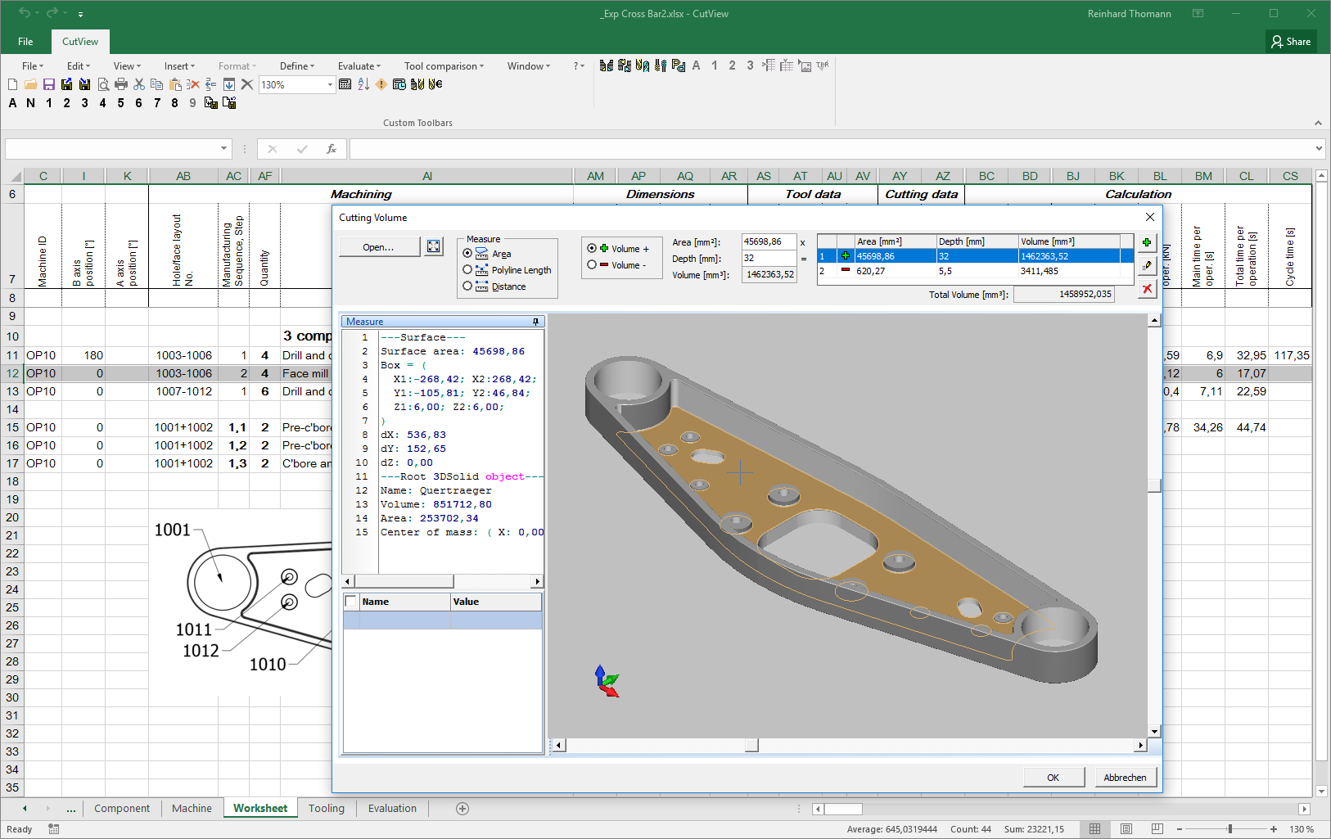This screenshot has width=1331, height=839.
Task: Choose the Volume - radio option
Action: (592, 264)
